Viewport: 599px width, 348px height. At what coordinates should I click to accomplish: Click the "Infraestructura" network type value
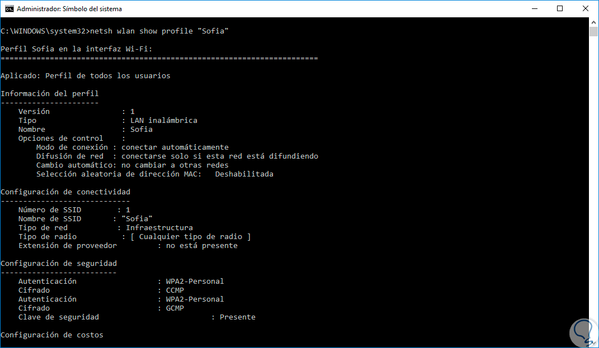(159, 228)
